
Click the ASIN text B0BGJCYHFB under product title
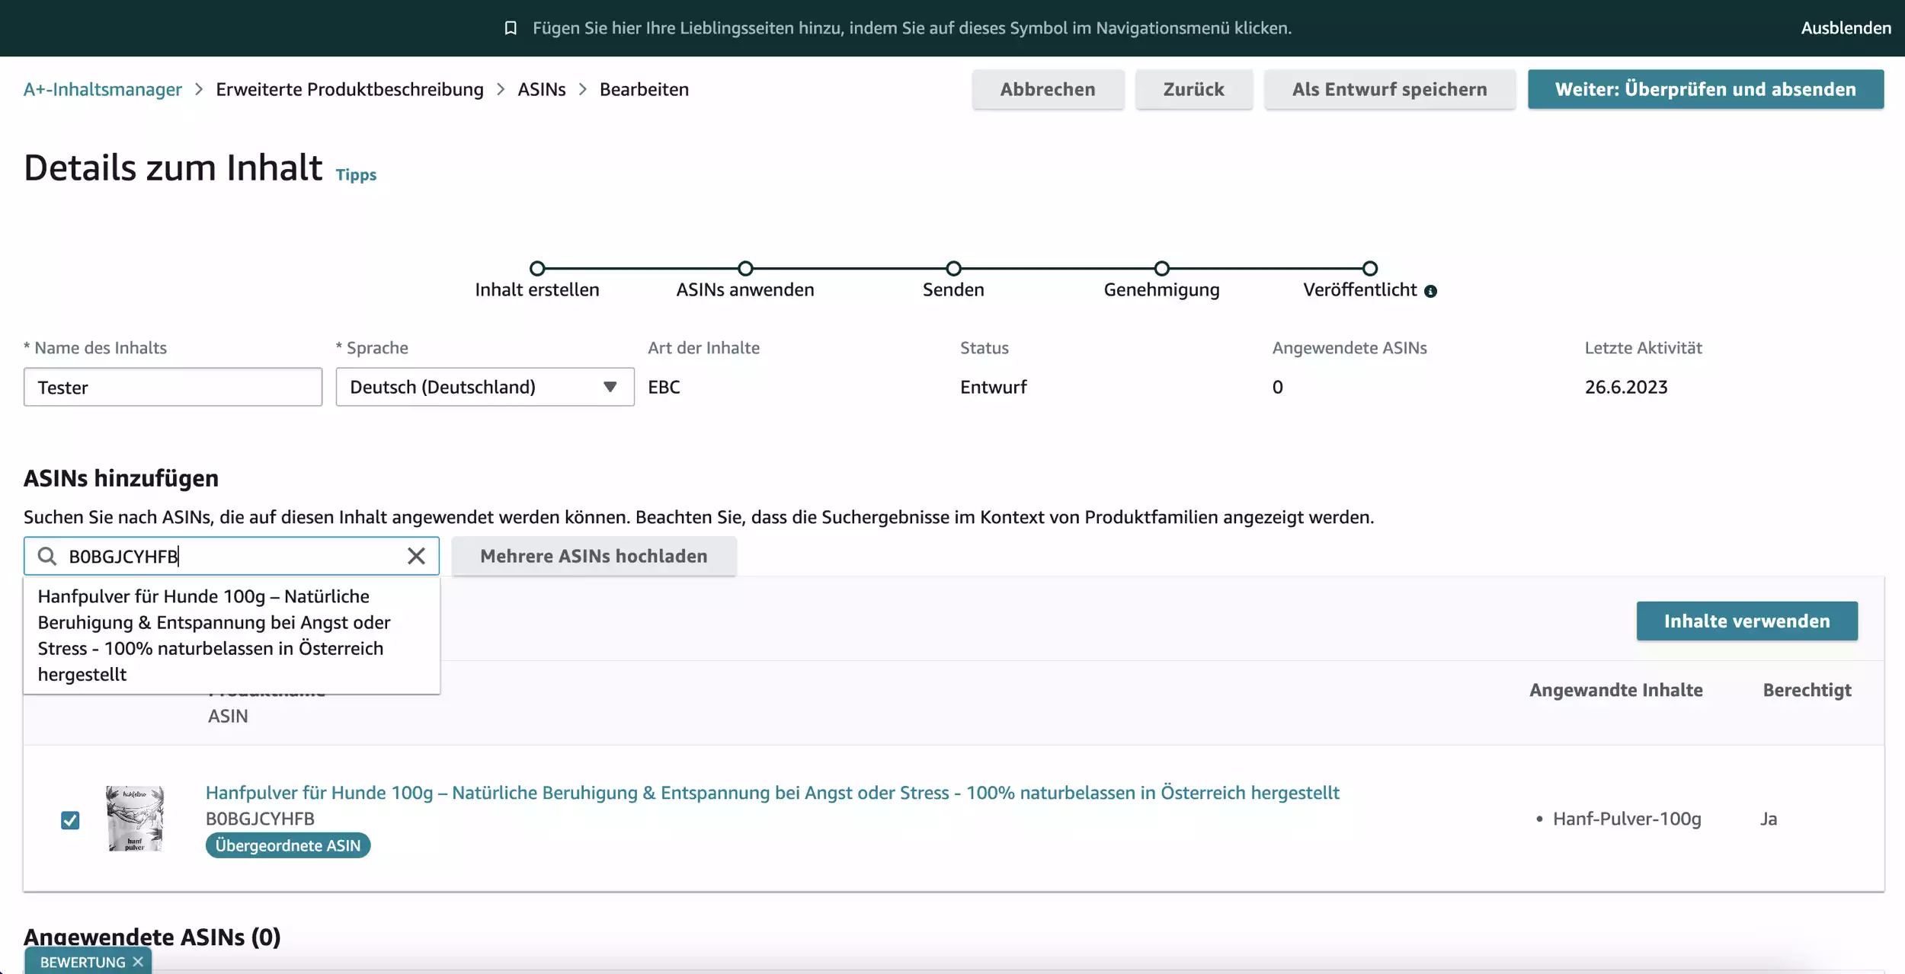click(x=260, y=819)
